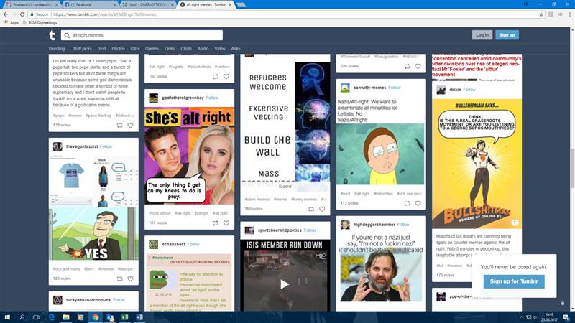
Task: Expand the truncated refugees welcome image
Action: (x=285, y=187)
